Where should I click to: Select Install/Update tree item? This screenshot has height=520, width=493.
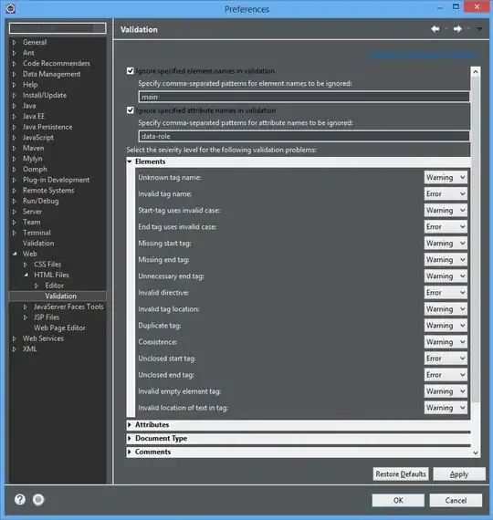point(45,95)
